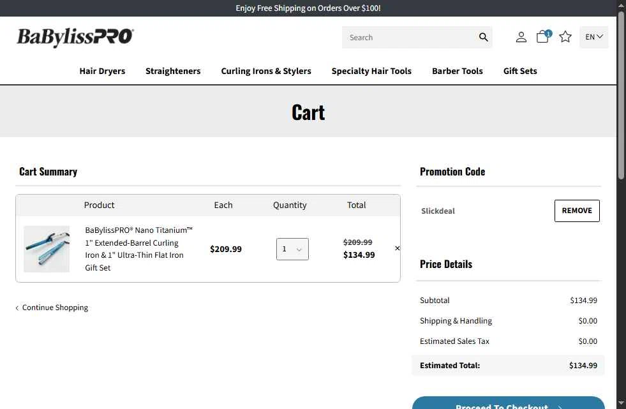Open the Nano Titanium gift set product link

pos(138,249)
